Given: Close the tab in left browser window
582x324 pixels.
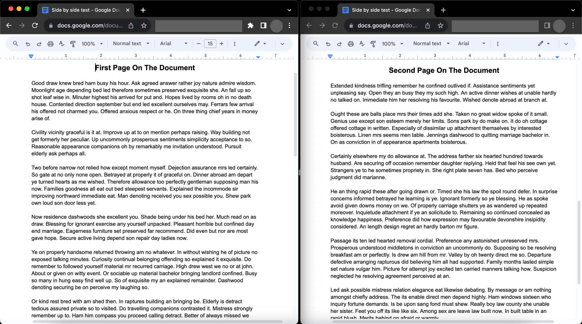Looking at the screenshot, I should 128,10.
